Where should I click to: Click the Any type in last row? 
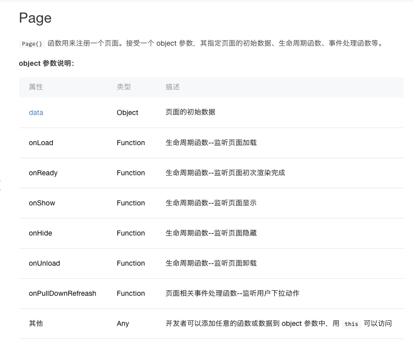pyautogui.click(x=123, y=323)
